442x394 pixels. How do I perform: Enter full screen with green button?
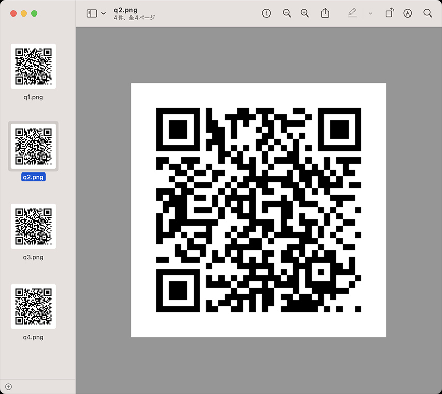tap(34, 13)
